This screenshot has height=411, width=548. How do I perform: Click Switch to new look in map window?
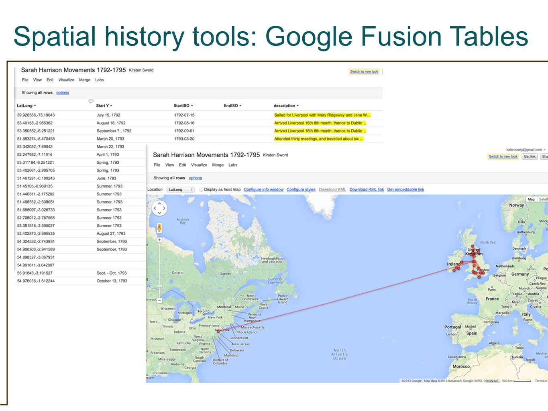(x=503, y=157)
